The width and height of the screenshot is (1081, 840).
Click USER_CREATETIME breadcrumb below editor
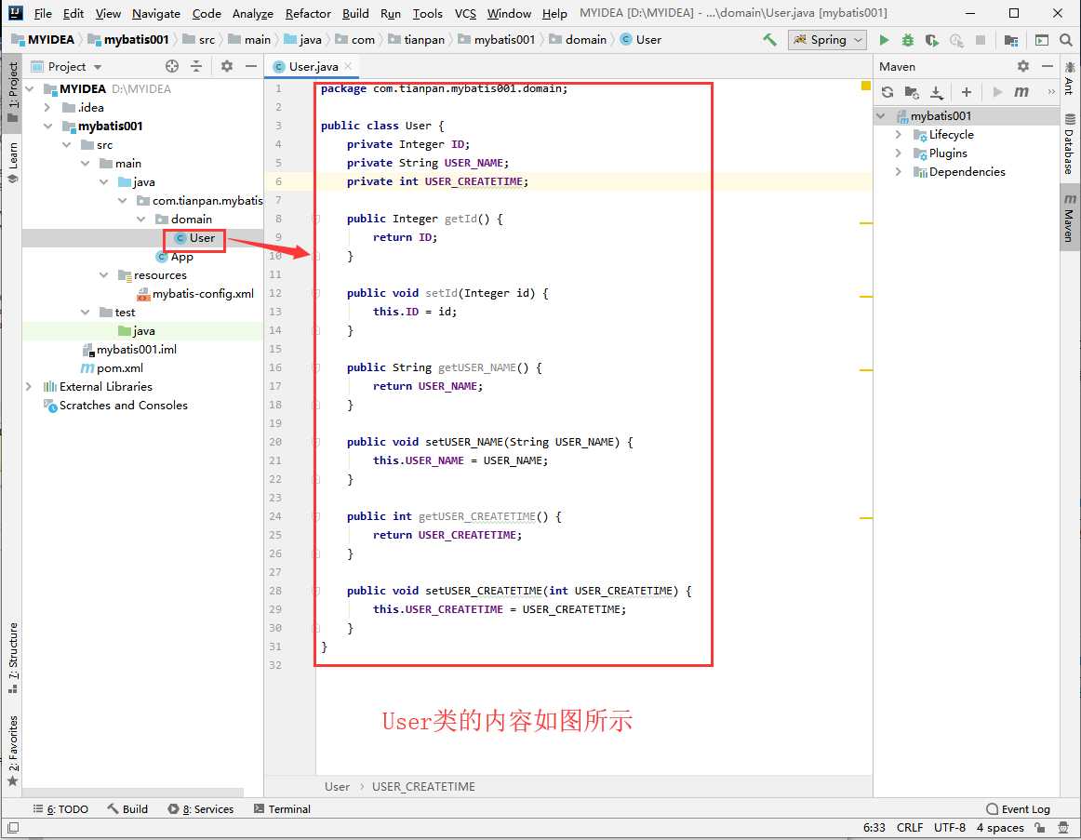(x=423, y=786)
